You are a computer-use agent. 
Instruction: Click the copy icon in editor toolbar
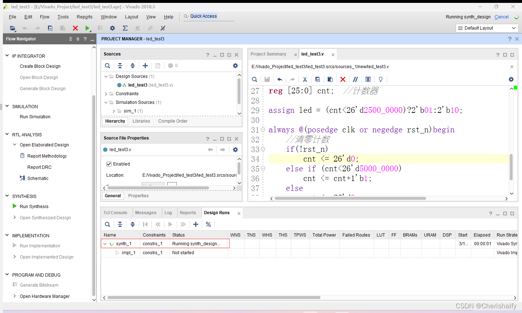(x=318, y=79)
